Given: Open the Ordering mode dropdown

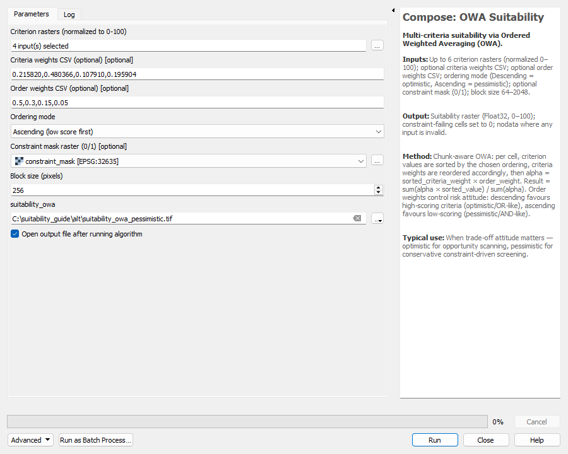Looking at the screenshot, I should 197,132.
